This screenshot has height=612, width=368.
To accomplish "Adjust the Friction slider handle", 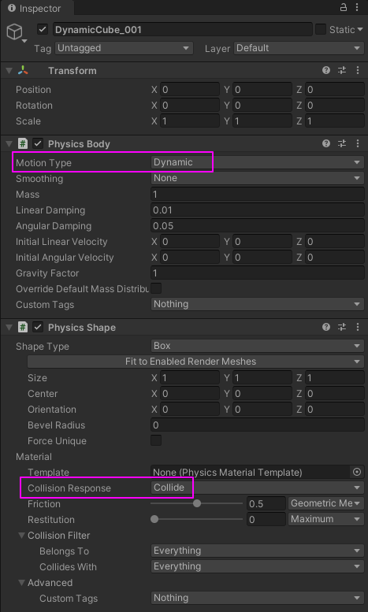I will point(197,503).
